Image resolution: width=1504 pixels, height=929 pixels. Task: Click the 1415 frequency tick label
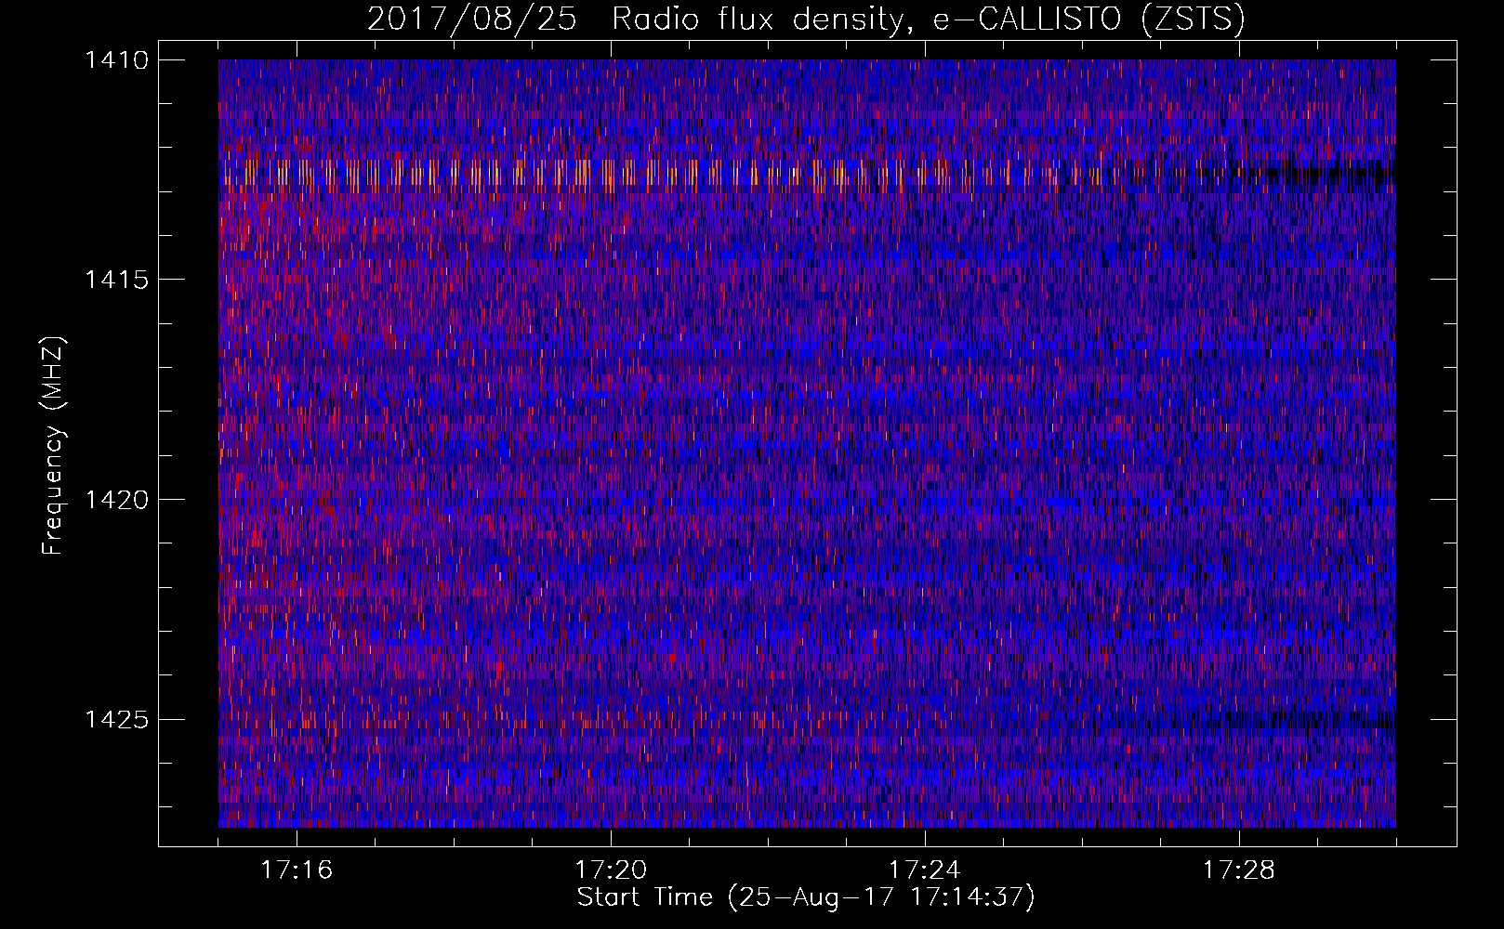[116, 280]
